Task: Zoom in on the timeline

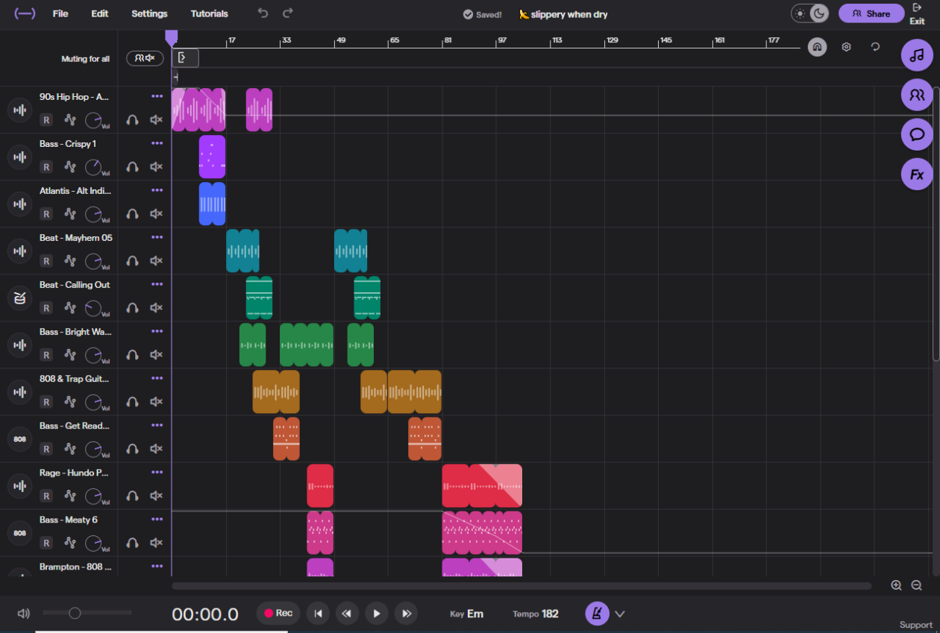Action: click(896, 586)
